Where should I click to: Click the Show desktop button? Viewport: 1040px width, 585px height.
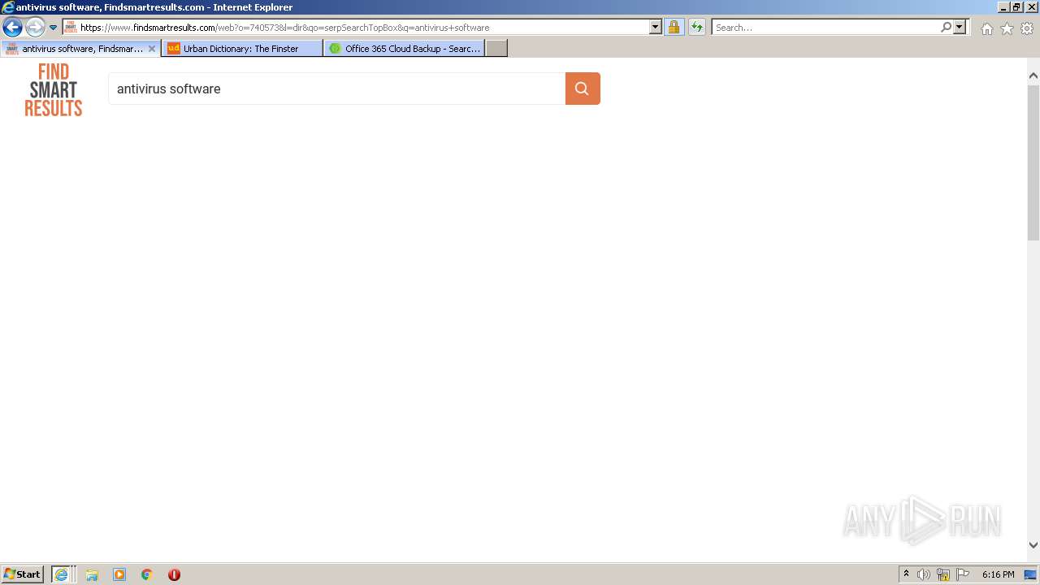[x=1031, y=574]
